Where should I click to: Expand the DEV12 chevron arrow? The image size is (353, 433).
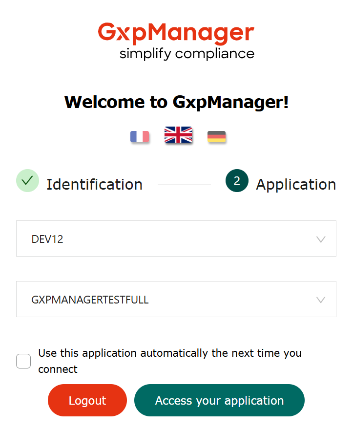point(321,239)
